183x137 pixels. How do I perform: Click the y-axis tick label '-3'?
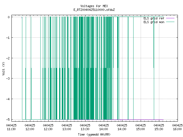8,78
